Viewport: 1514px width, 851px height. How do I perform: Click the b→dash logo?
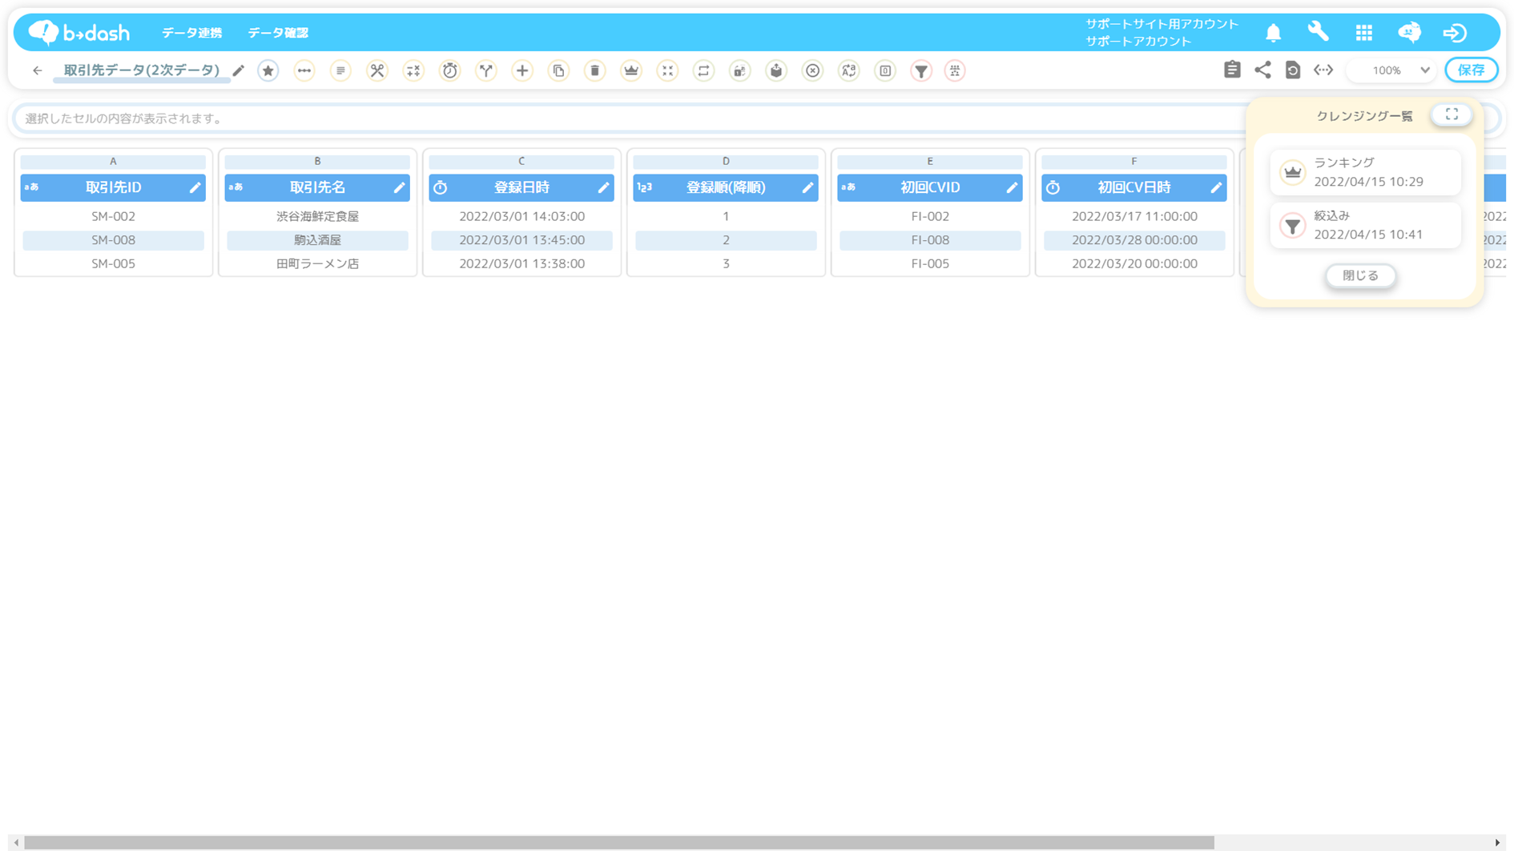79,32
